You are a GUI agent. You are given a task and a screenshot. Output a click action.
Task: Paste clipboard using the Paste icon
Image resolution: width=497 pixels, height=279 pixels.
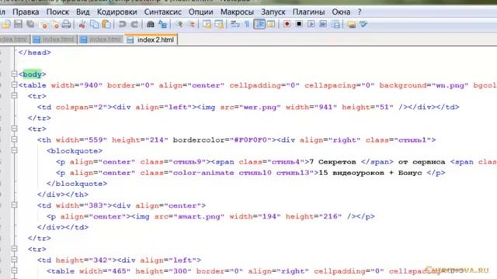(106, 24)
